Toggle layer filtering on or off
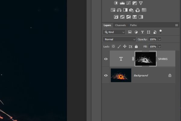Image resolution: width=181 pixels, height=121 pixels. [160, 32]
